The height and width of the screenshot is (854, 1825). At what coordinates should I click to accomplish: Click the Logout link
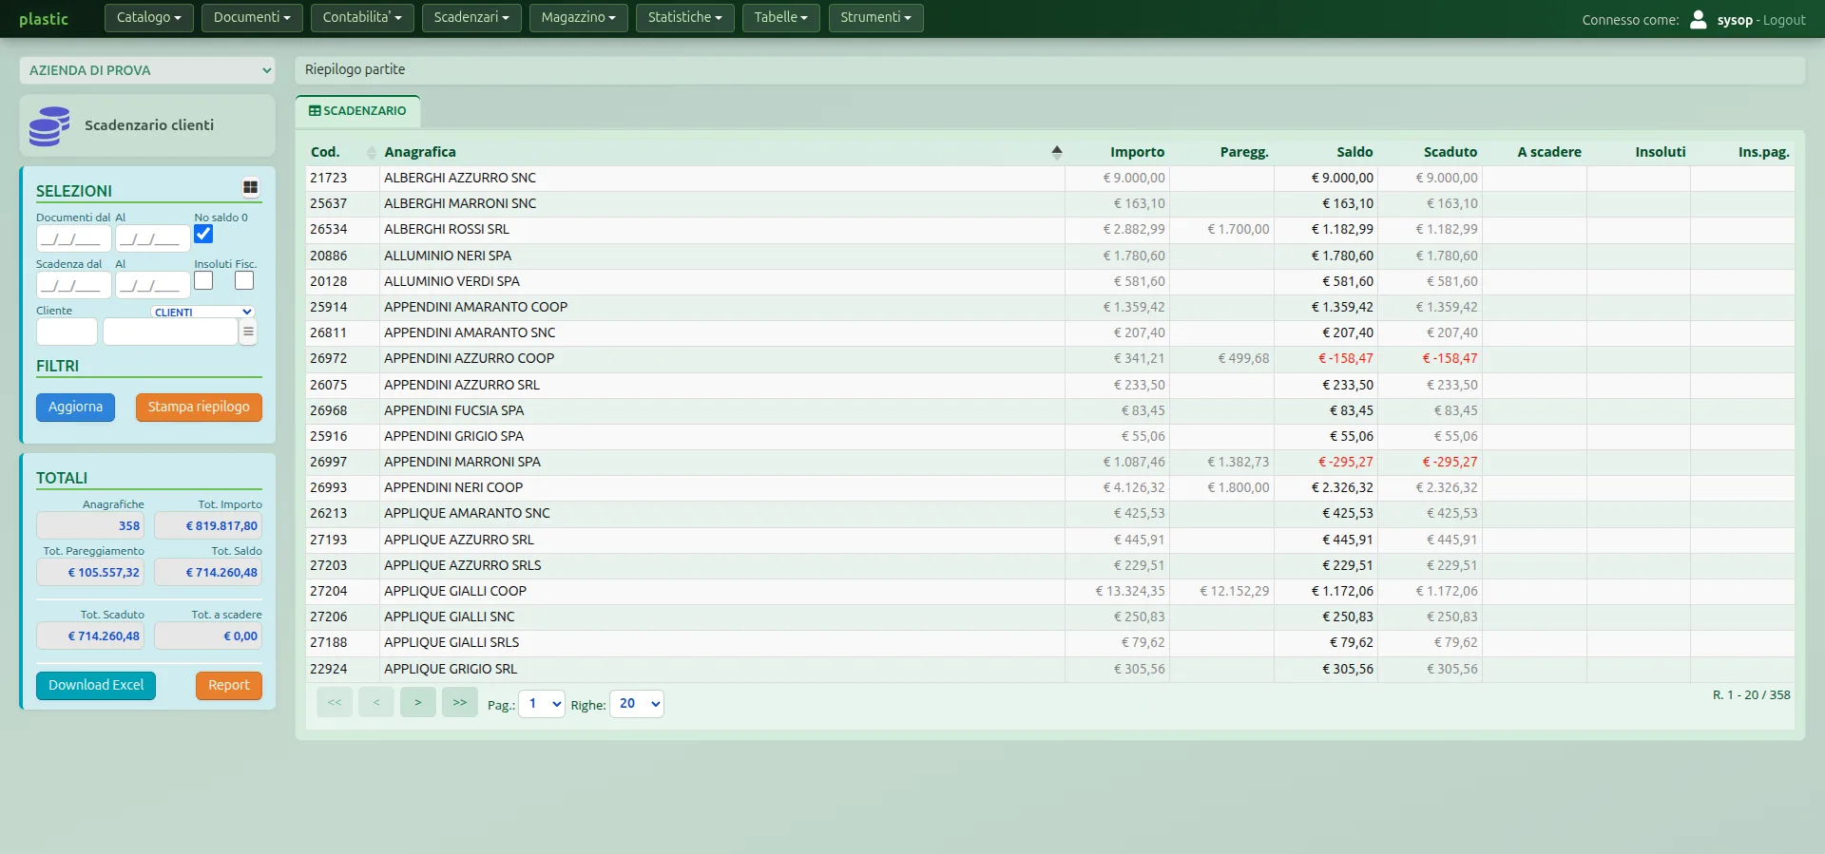(x=1784, y=20)
